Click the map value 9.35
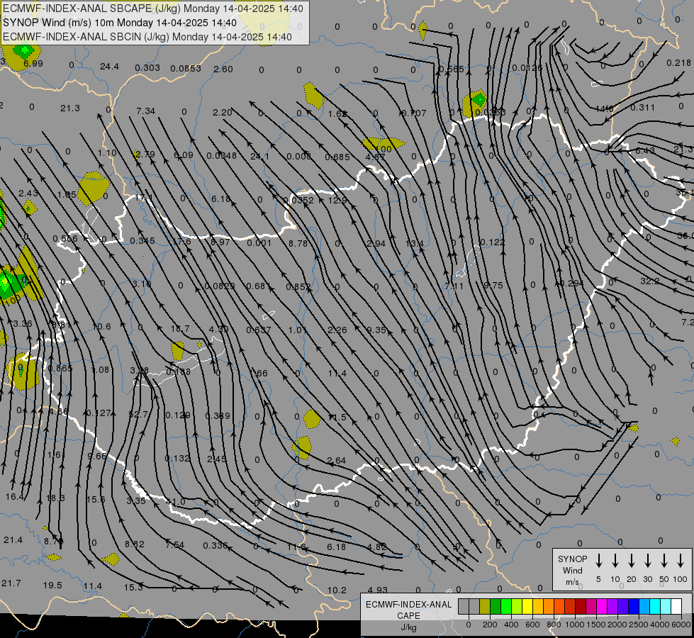Screen dimensions: 694x638 point(376,330)
